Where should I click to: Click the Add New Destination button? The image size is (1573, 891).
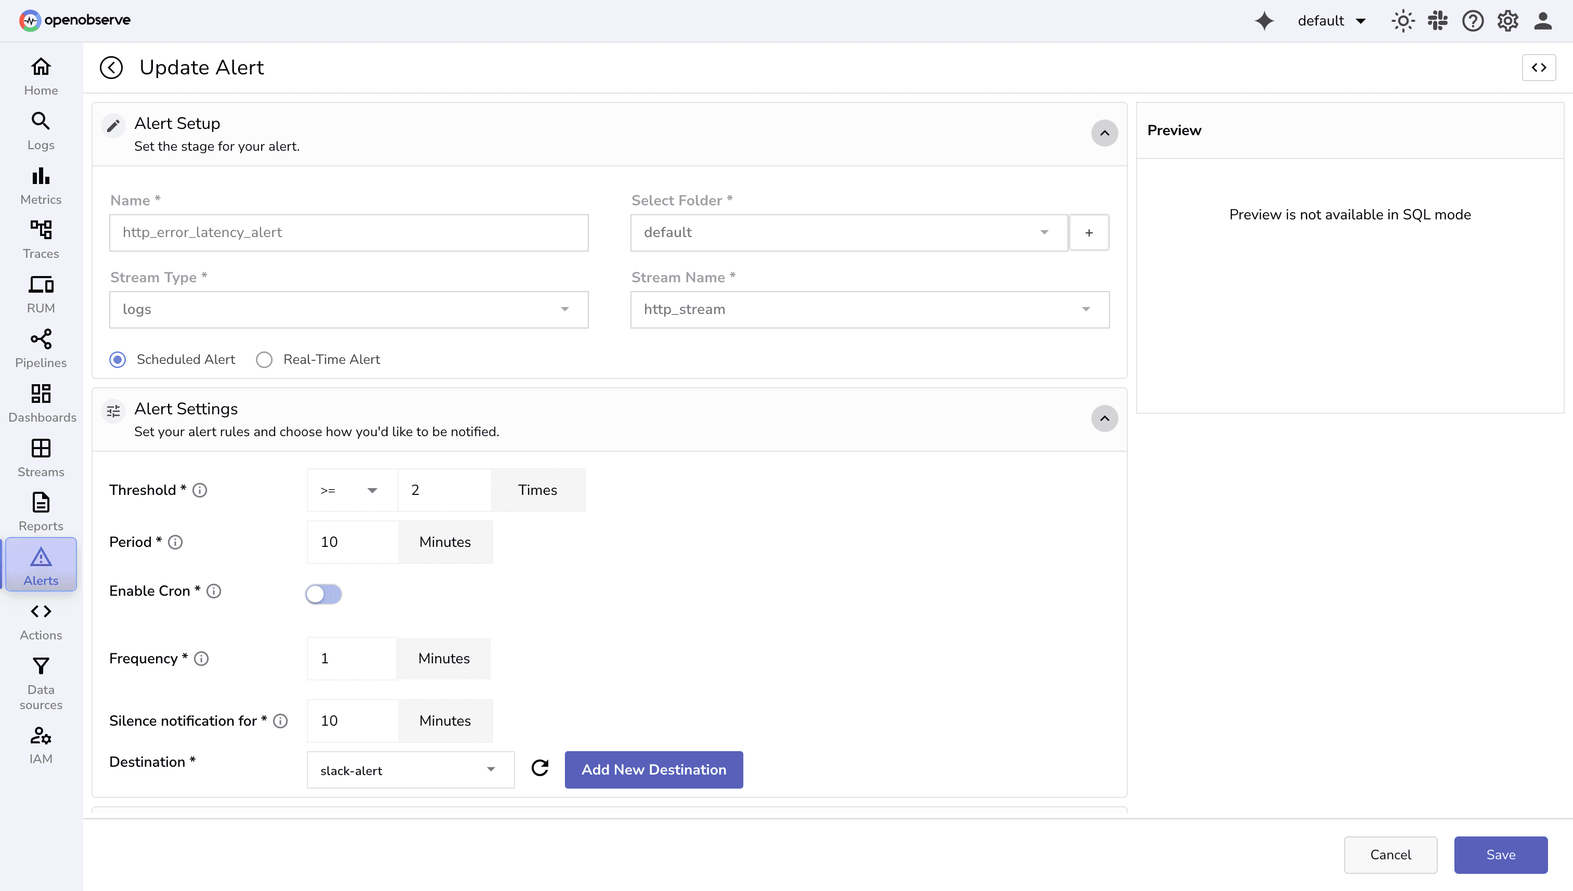point(653,769)
